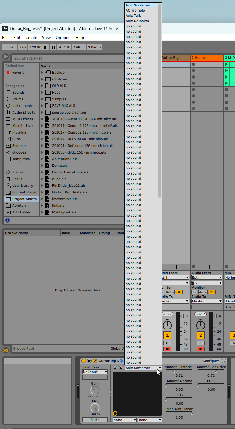The width and height of the screenshot is (235, 429).
Task: Open the 1 Bar quantization dropdown
Action: [x=95, y=47]
